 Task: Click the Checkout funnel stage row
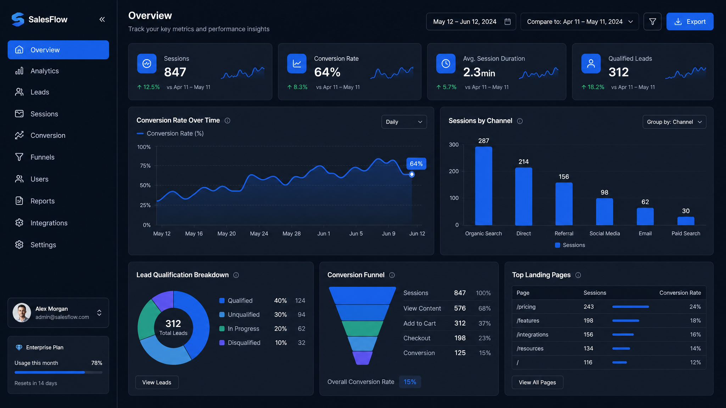(x=447, y=338)
